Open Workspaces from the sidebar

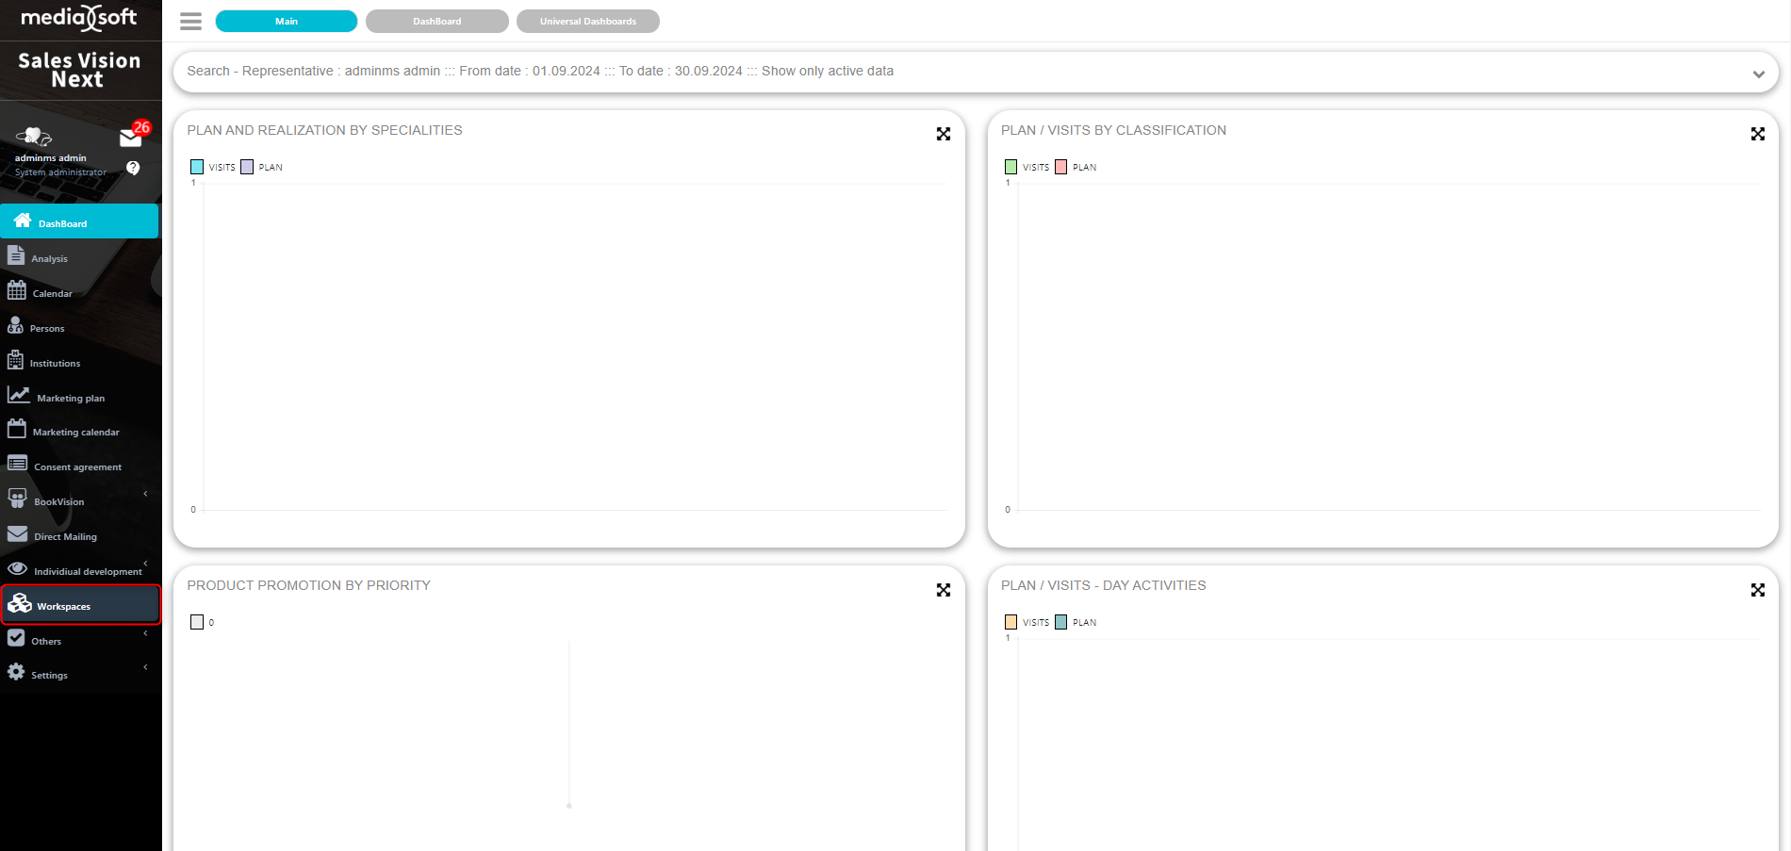[63, 606]
